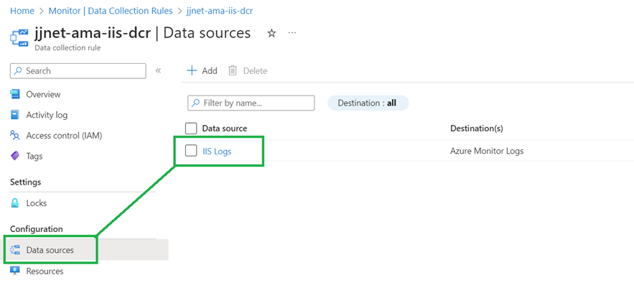
Task: Click the Access control (IAM) icon
Action: (x=15, y=135)
